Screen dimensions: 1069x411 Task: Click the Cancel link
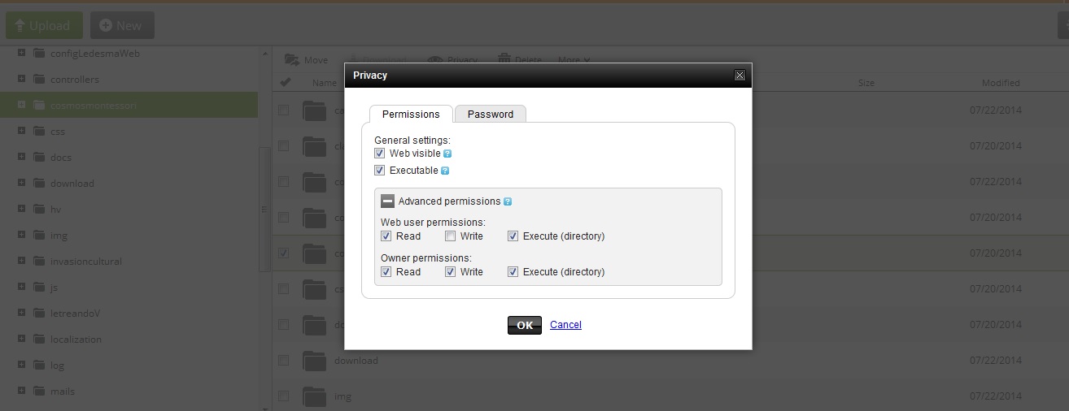[x=565, y=325]
